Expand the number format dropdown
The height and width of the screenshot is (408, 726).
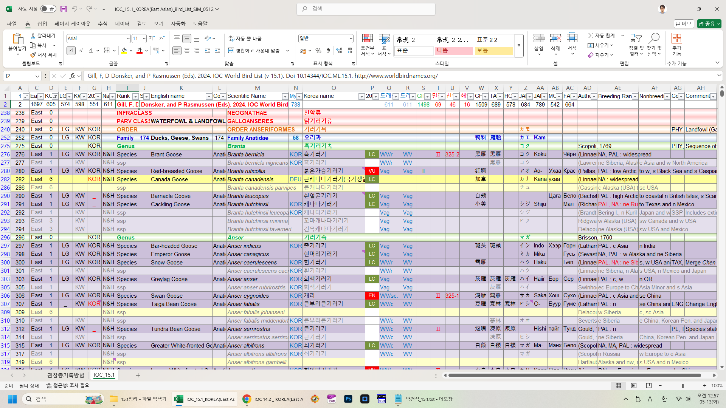351,39
